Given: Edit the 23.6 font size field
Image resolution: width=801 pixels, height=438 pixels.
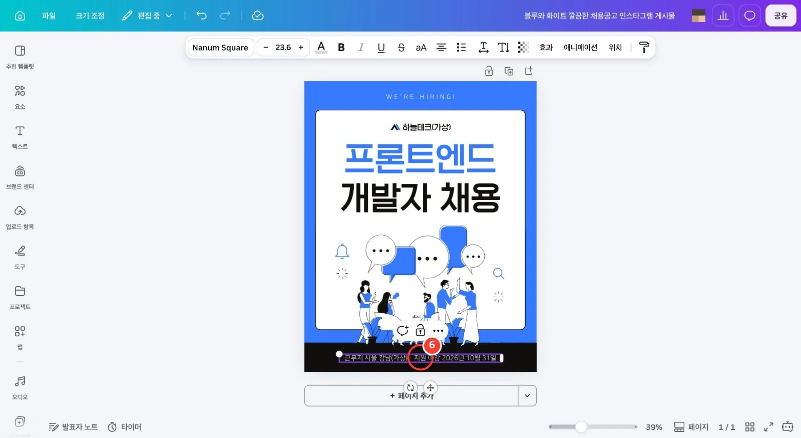Looking at the screenshot, I should pos(283,48).
